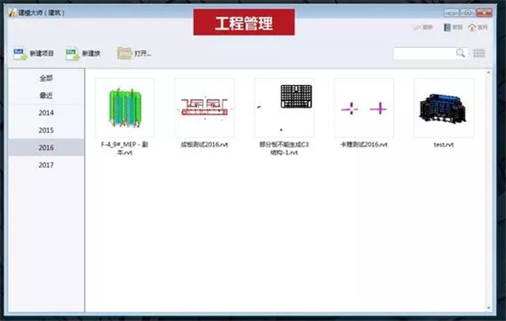
Task: Click the scrollbar up arrow
Action: click(488, 72)
